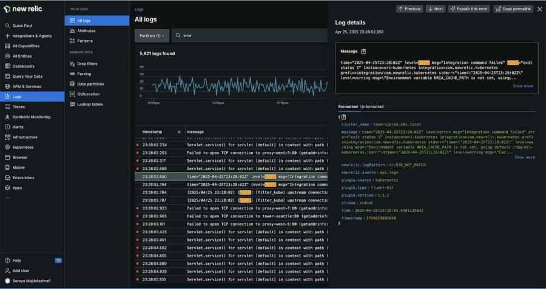Open Synthetic Monitoring icon
The width and height of the screenshot is (546, 289).
tap(7, 117)
